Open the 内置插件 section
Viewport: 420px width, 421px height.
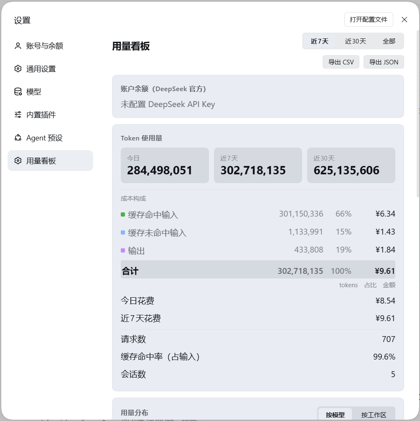(x=50, y=115)
